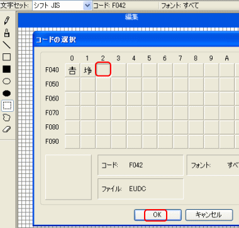Viewport: 239px width, 228px height.
Task: Click the 編集 window title bar
Action: tap(128, 20)
